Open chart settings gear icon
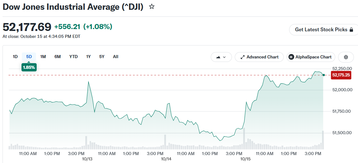 tap(346, 57)
